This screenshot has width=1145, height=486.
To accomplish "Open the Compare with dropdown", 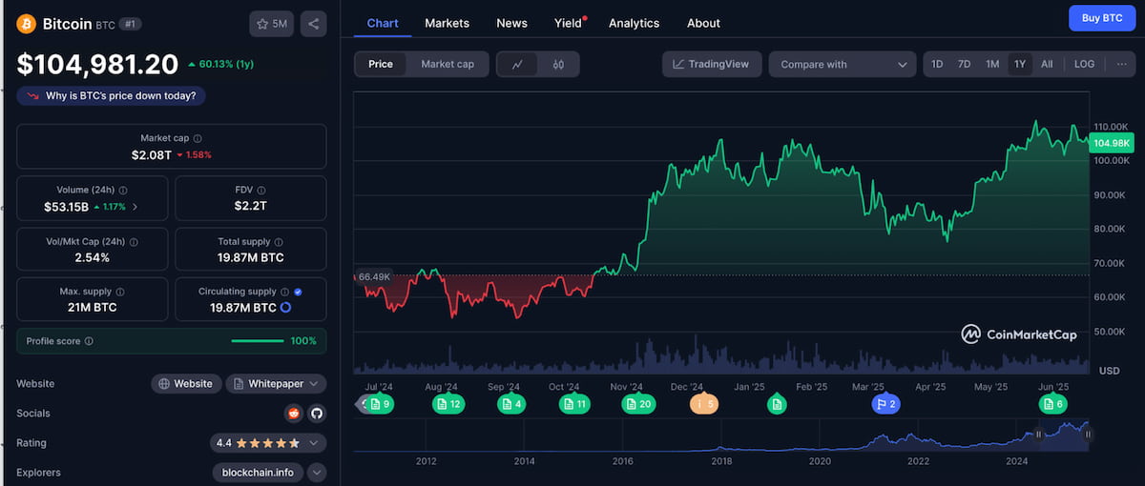I will click(843, 64).
